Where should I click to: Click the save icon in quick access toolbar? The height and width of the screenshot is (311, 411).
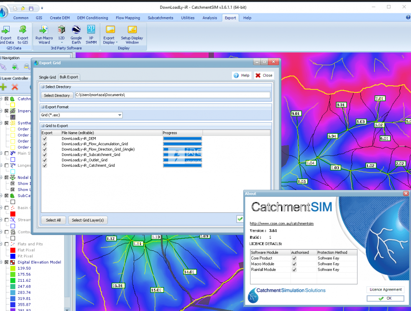tap(31, 8)
